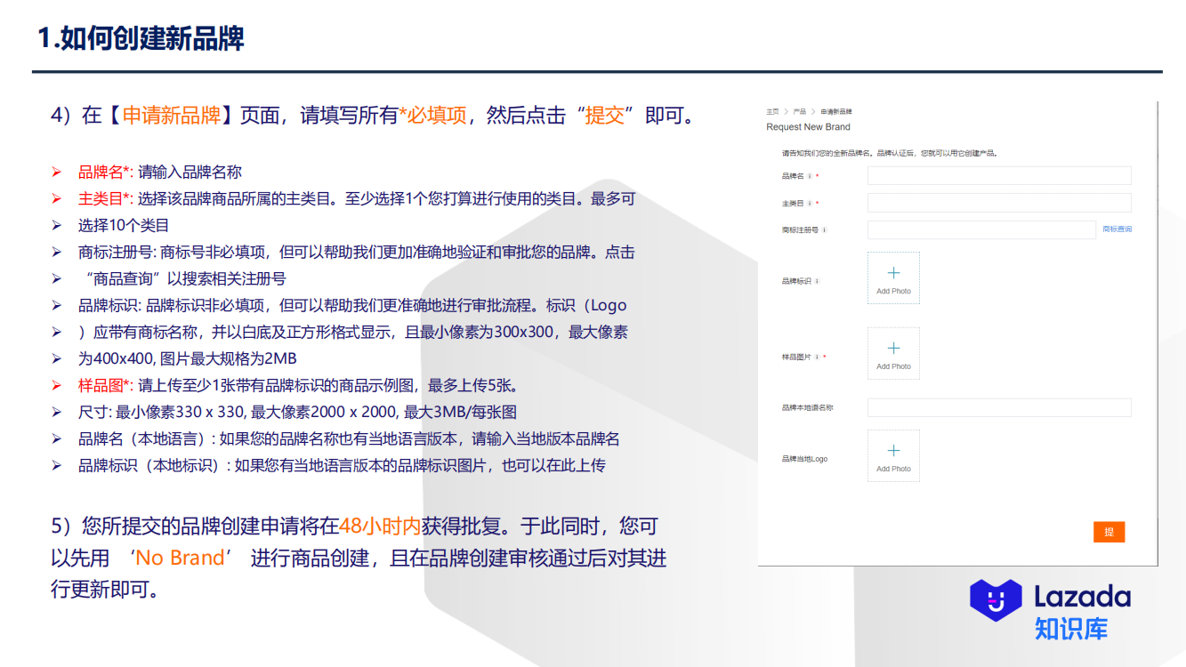Click the info icon beside 商标注册号

[825, 230]
